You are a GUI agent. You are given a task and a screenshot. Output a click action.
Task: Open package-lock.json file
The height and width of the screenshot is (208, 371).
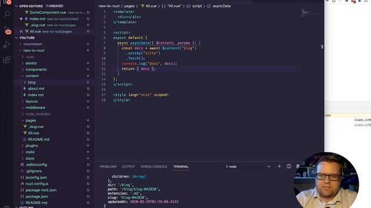point(41,190)
